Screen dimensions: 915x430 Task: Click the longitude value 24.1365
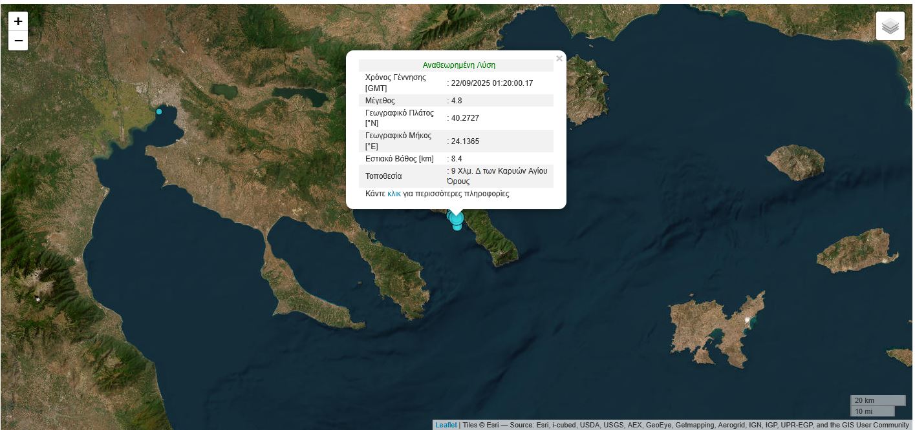pos(465,141)
